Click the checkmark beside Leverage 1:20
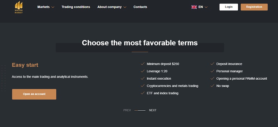This screenshot has height=127, width=278. pyautogui.click(x=142, y=71)
